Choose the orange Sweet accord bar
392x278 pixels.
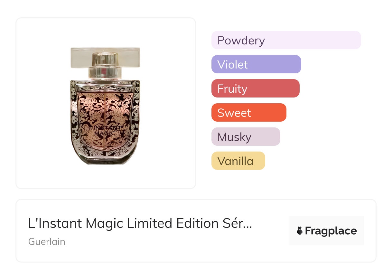[x=248, y=113]
